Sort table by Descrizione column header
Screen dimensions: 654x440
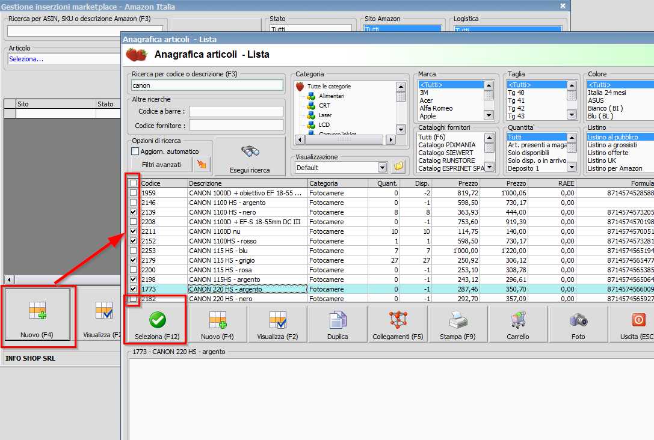click(x=247, y=183)
